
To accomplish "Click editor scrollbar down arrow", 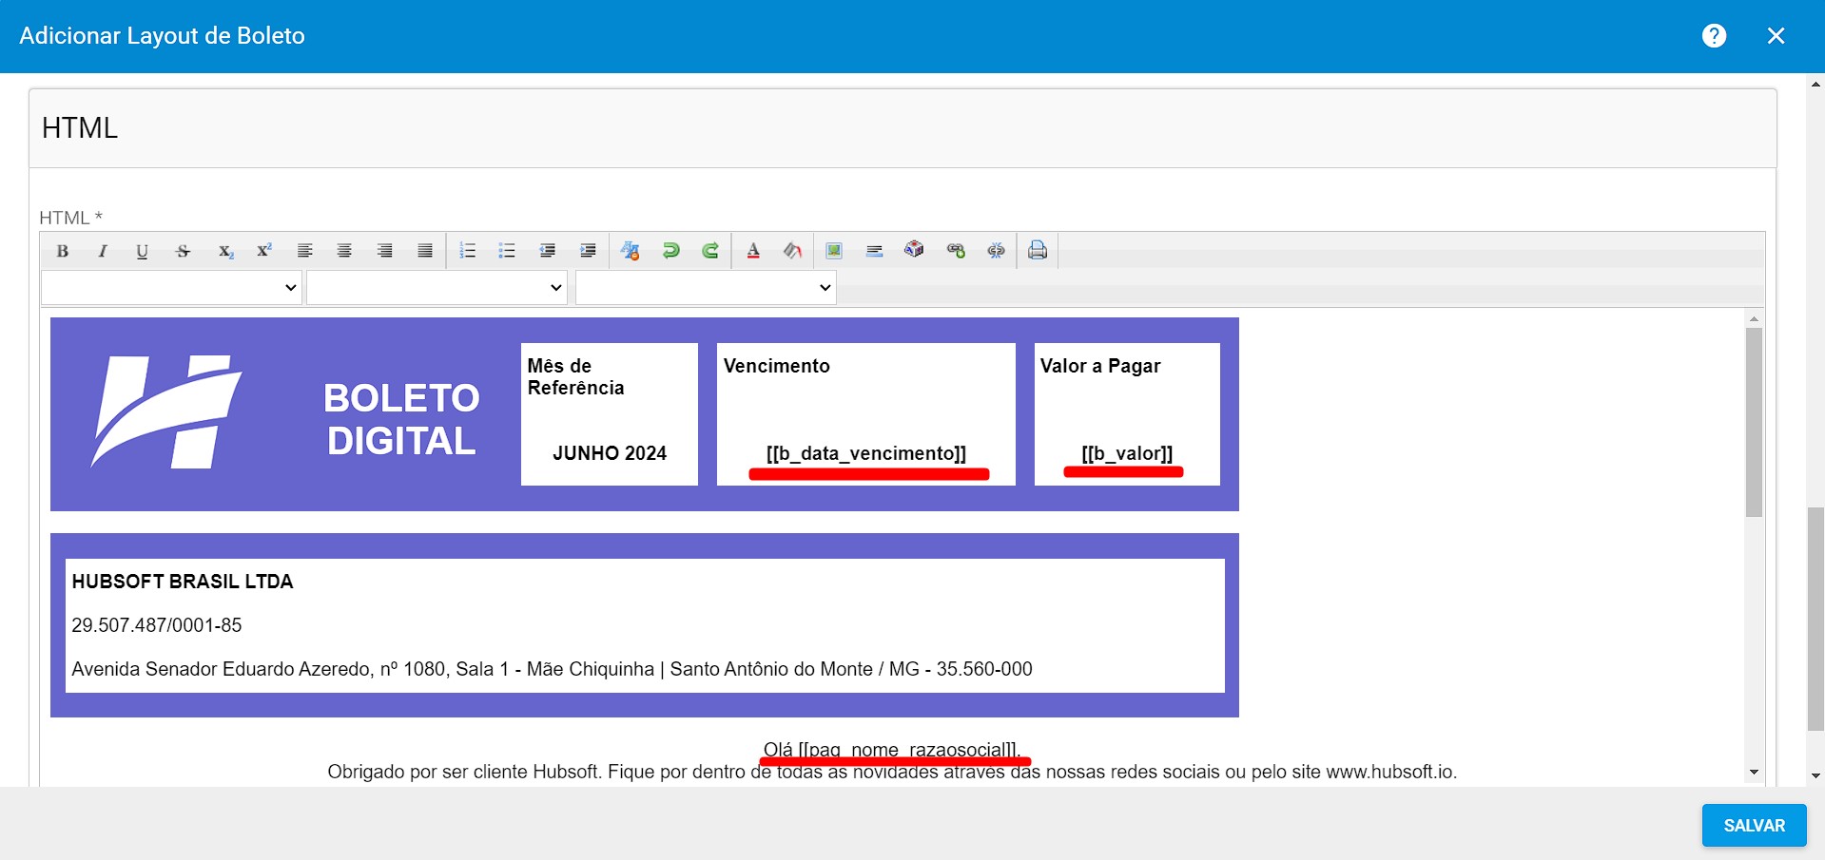I will pos(1754,773).
